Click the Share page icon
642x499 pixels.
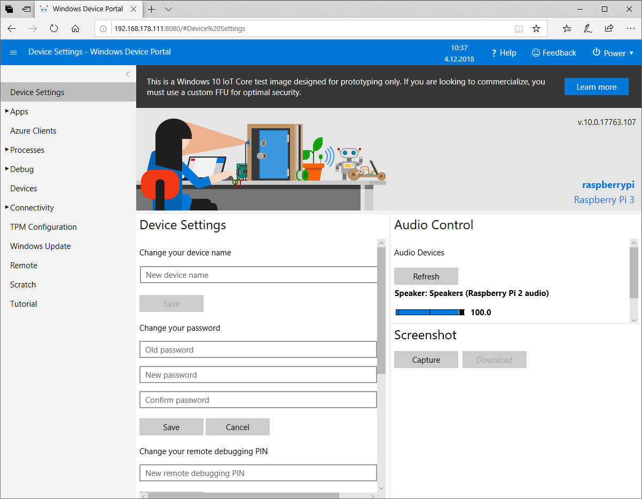pyautogui.click(x=609, y=28)
